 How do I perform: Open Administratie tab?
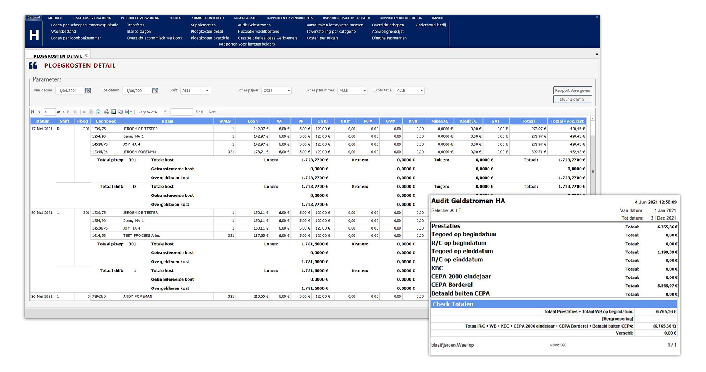pos(245,18)
